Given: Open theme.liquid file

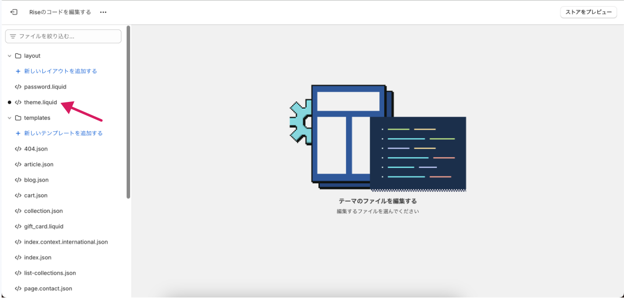Looking at the screenshot, I should [40, 102].
